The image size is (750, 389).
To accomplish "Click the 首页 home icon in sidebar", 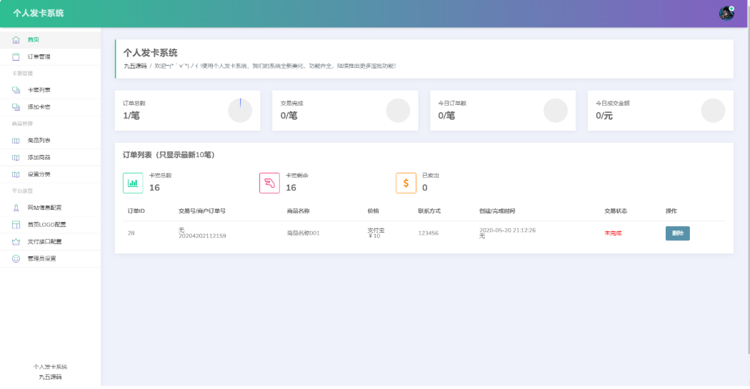I will click(16, 39).
